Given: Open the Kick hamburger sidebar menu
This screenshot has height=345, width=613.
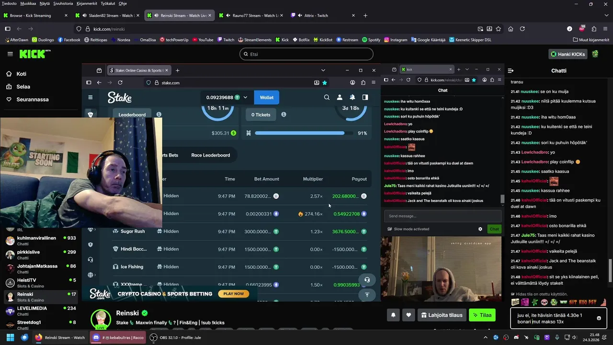Looking at the screenshot, I should pyautogui.click(x=10, y=54).
